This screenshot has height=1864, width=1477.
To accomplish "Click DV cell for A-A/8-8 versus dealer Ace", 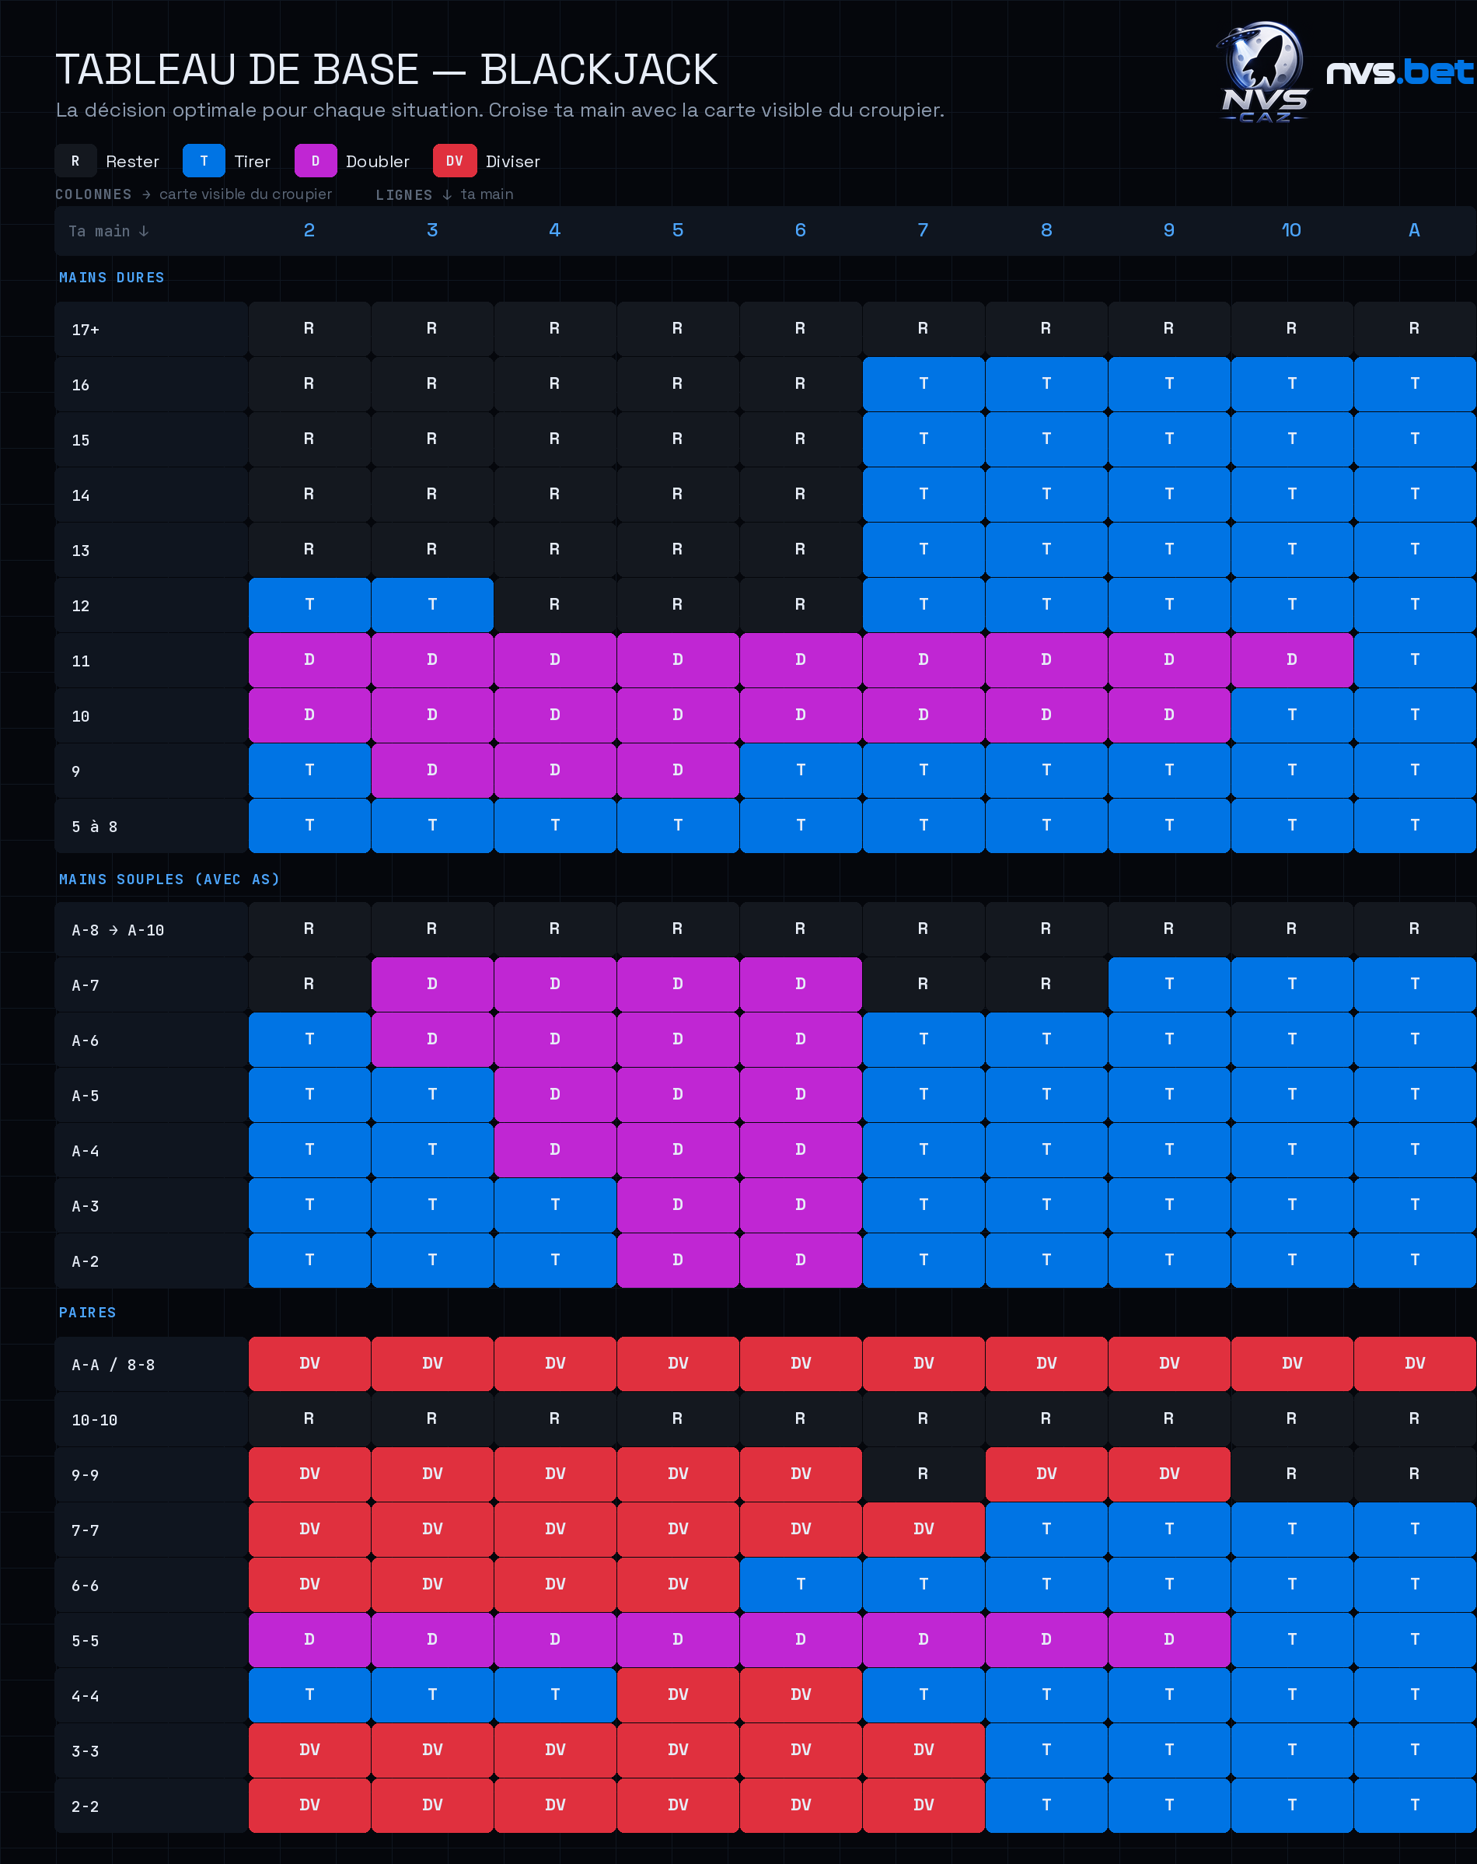I will click(1414, 1363).
